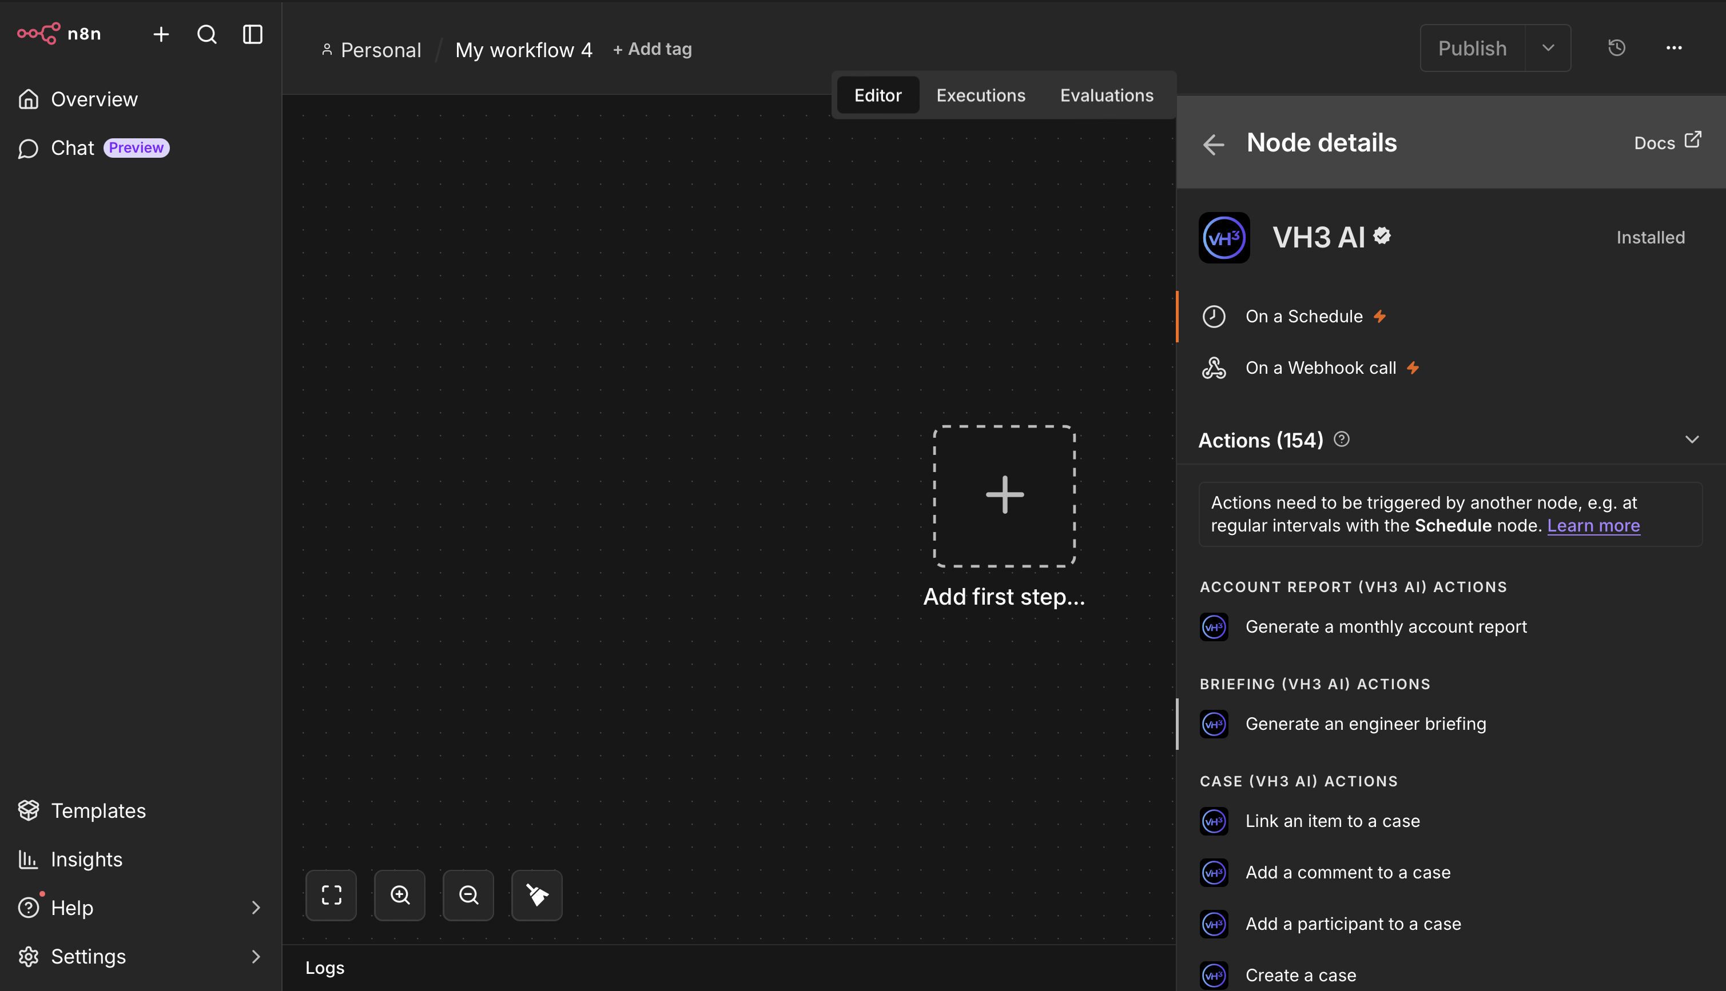Click the VH3 icon beside Generate an engineer briefing
1726x991 pixels.
click(1214, 724)
